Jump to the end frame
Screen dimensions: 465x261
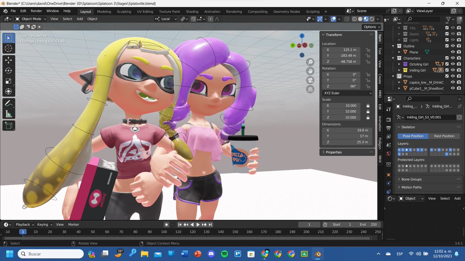tap(210, 225)
